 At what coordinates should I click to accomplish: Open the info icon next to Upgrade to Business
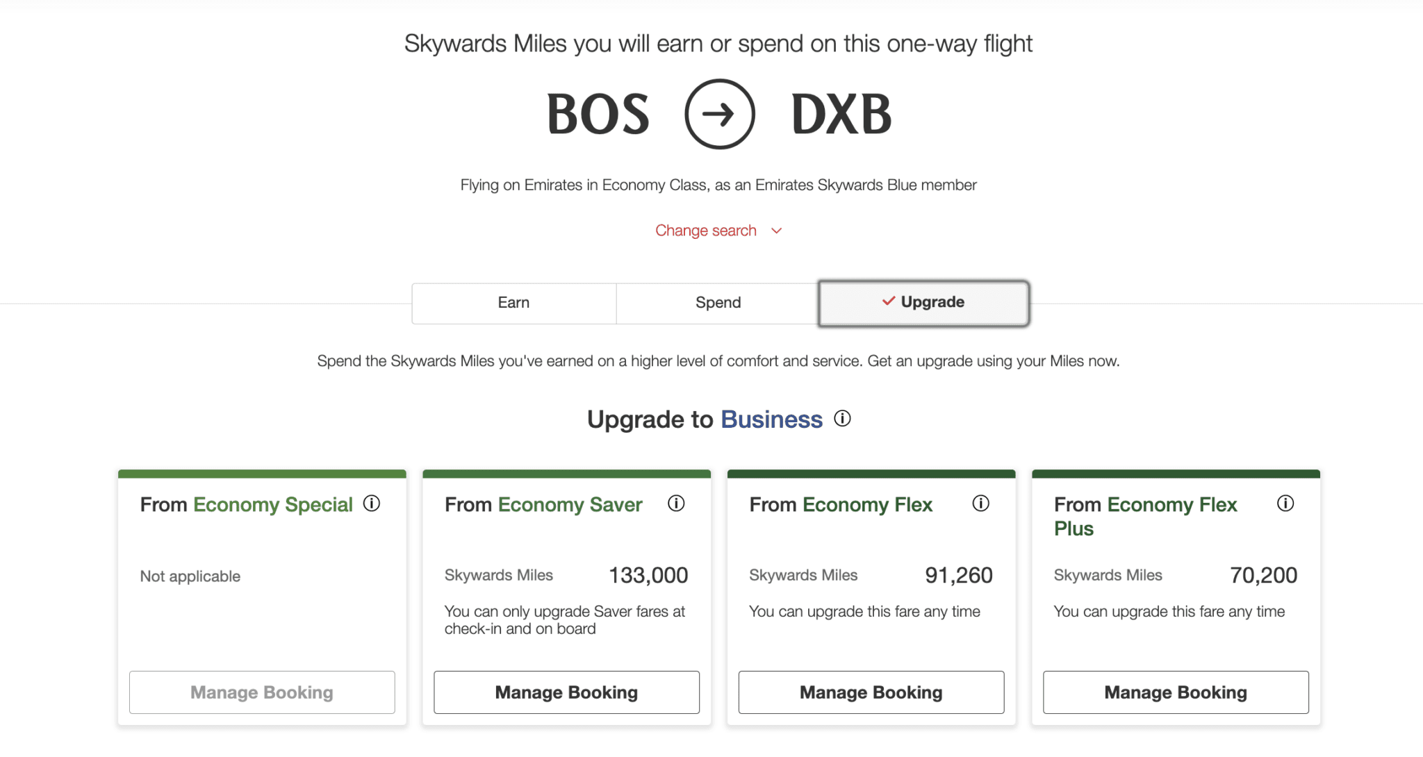[x=842, y=419]
